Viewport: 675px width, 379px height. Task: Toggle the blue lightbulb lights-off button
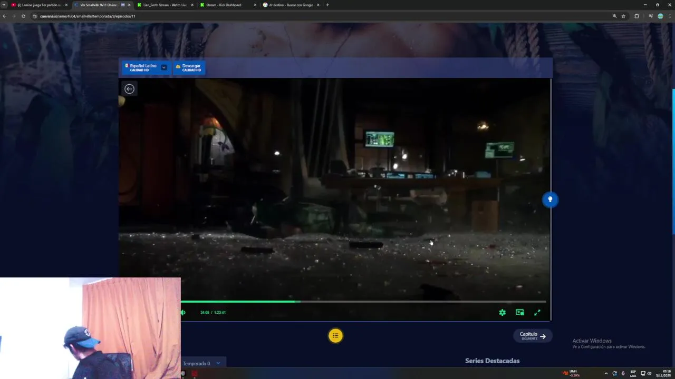click(550, 200)
